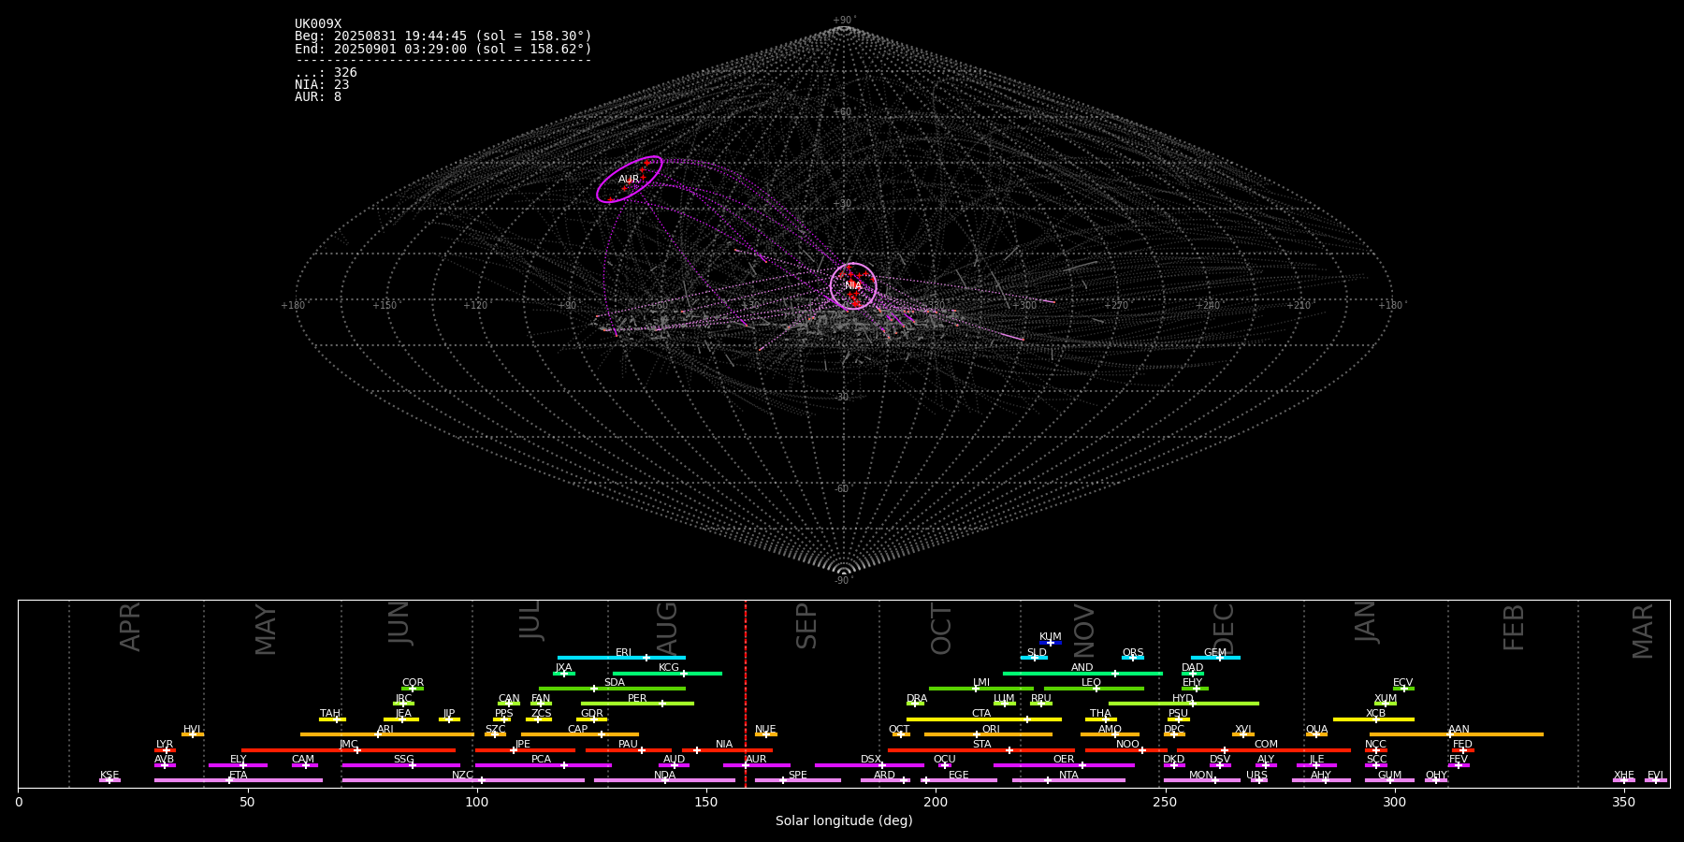
Task: Select the purple PCA shower bar
Action: (544, 765)
